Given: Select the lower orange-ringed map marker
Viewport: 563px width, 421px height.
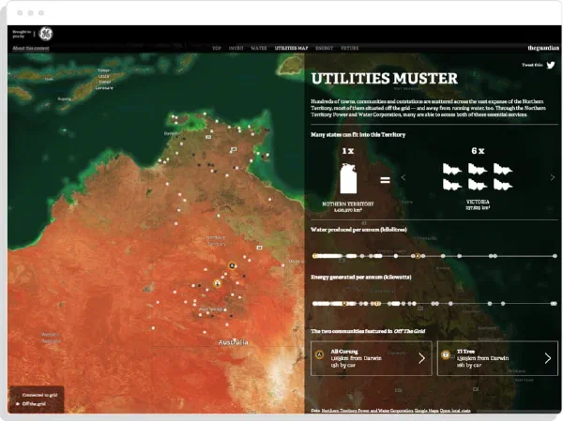Looking at the screenshot, I should [x=218, y=283].
